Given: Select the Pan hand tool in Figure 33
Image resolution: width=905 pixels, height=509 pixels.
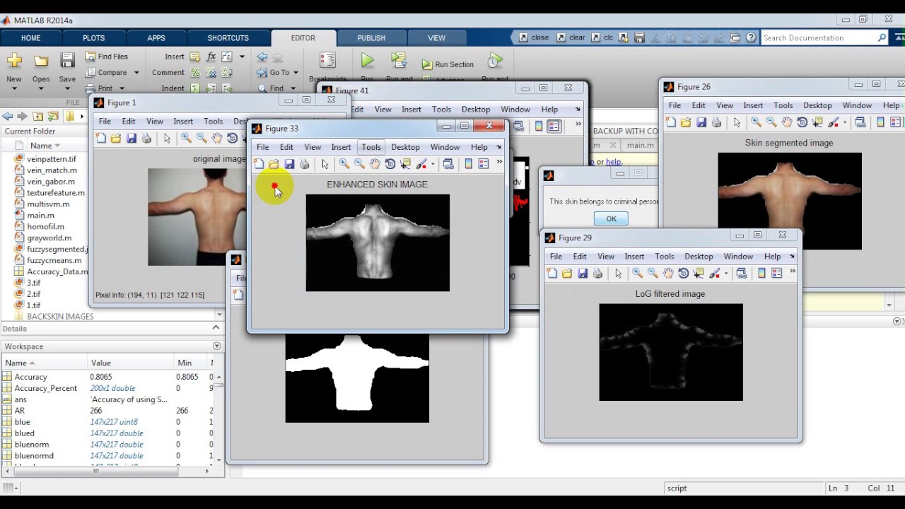Looking at the screenshot, I should (x=375, y=164).
